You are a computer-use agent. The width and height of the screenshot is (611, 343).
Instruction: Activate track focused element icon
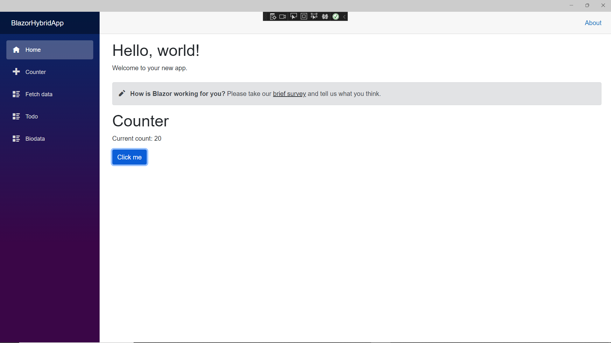(314, 16)
